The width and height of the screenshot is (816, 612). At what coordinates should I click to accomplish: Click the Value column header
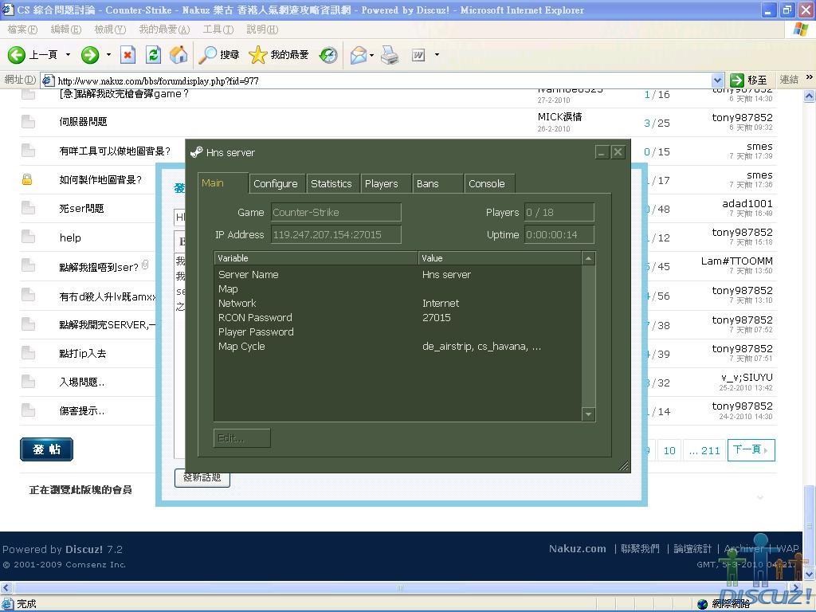click(x=500, y=258)
